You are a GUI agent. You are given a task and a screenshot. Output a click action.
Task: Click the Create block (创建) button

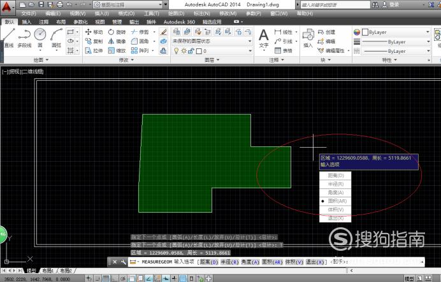[x=326, y=32]
